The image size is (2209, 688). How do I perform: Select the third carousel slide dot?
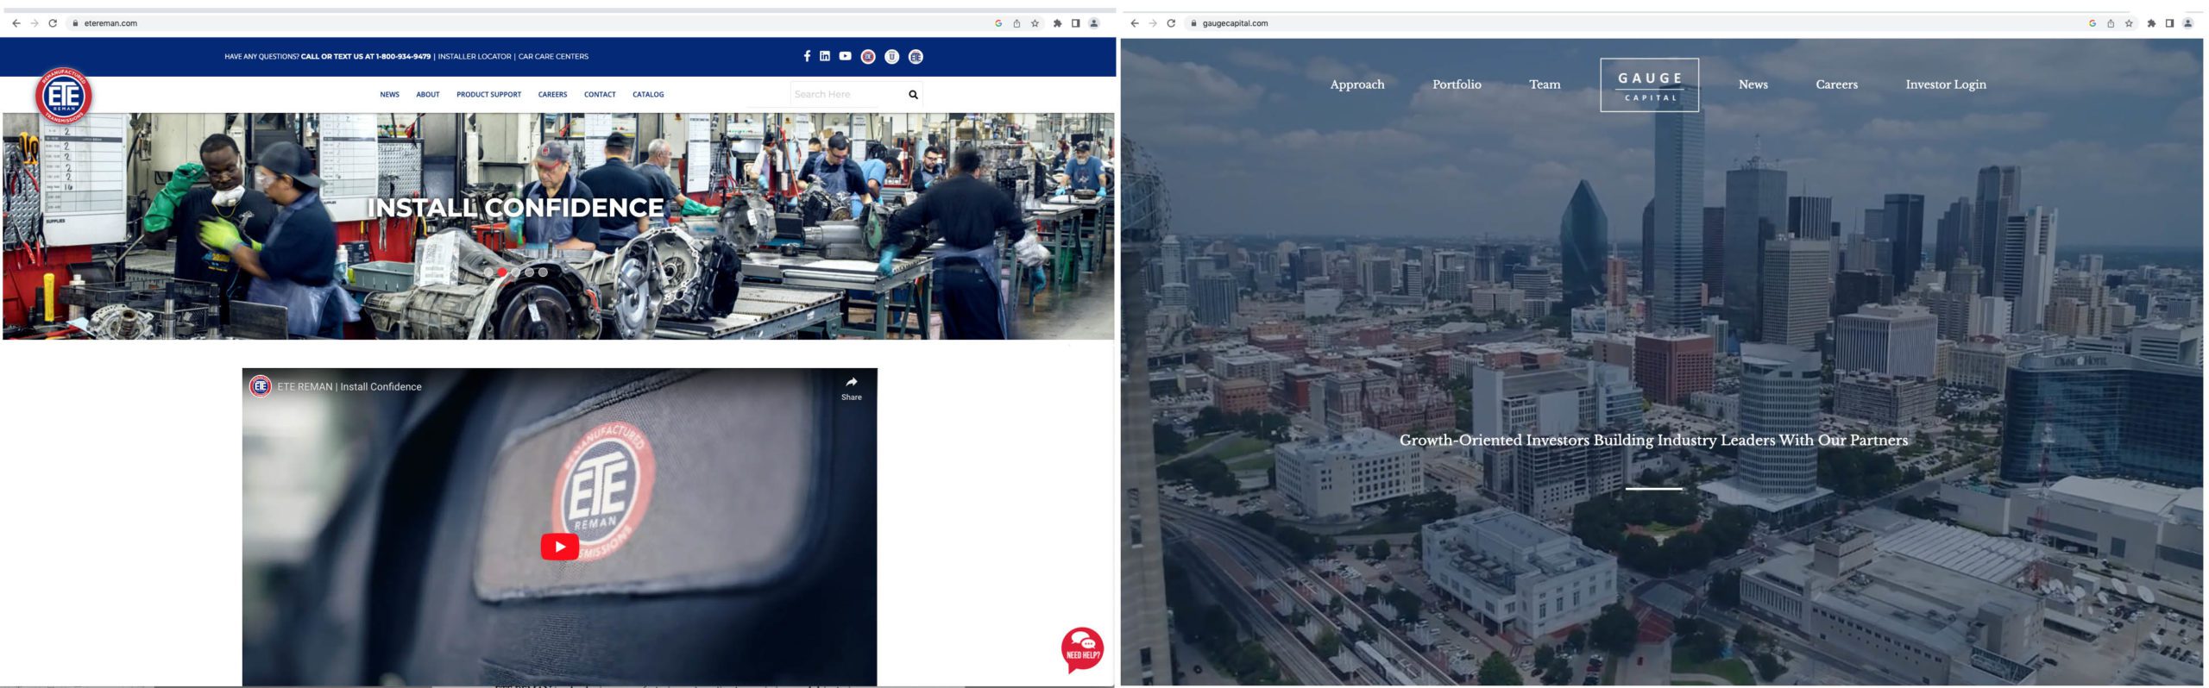(516, 272)
